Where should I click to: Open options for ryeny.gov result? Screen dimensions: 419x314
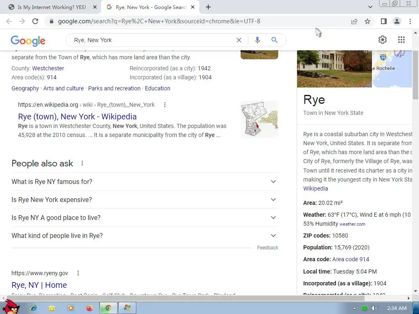tap(78, 273)
